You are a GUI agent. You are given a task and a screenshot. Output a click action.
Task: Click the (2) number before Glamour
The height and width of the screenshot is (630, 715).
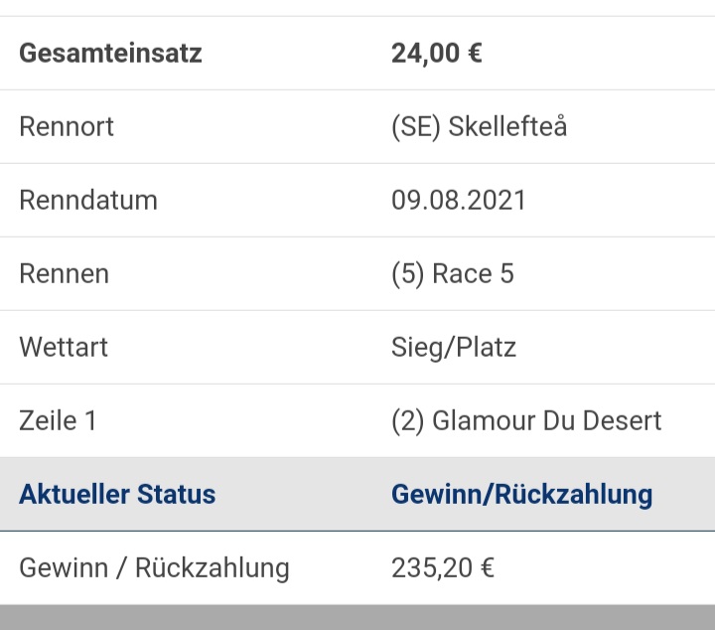408,421
